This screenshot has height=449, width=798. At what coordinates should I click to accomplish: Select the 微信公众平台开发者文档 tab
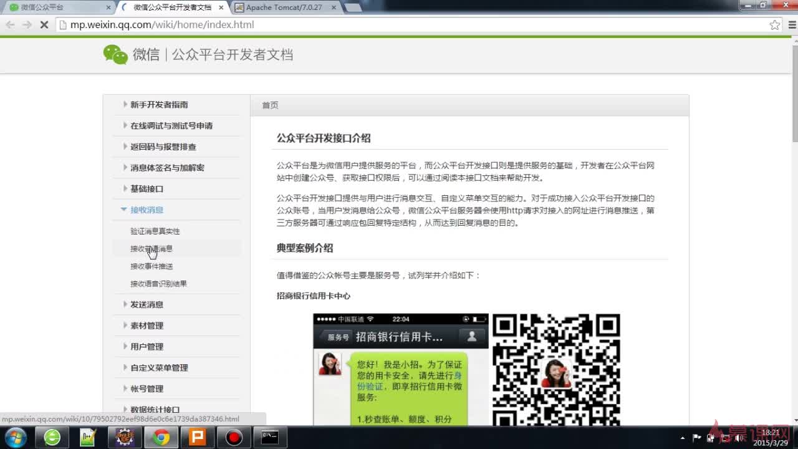[x=172, y=7]
